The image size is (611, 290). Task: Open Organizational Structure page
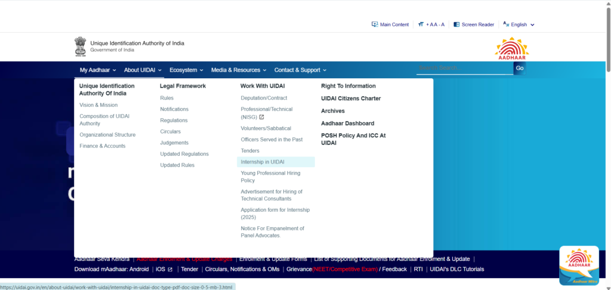[107, 135]
